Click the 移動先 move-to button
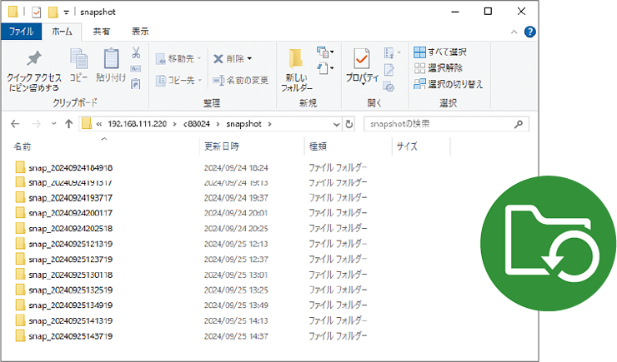Screen dimensions: 617x362 178,59
